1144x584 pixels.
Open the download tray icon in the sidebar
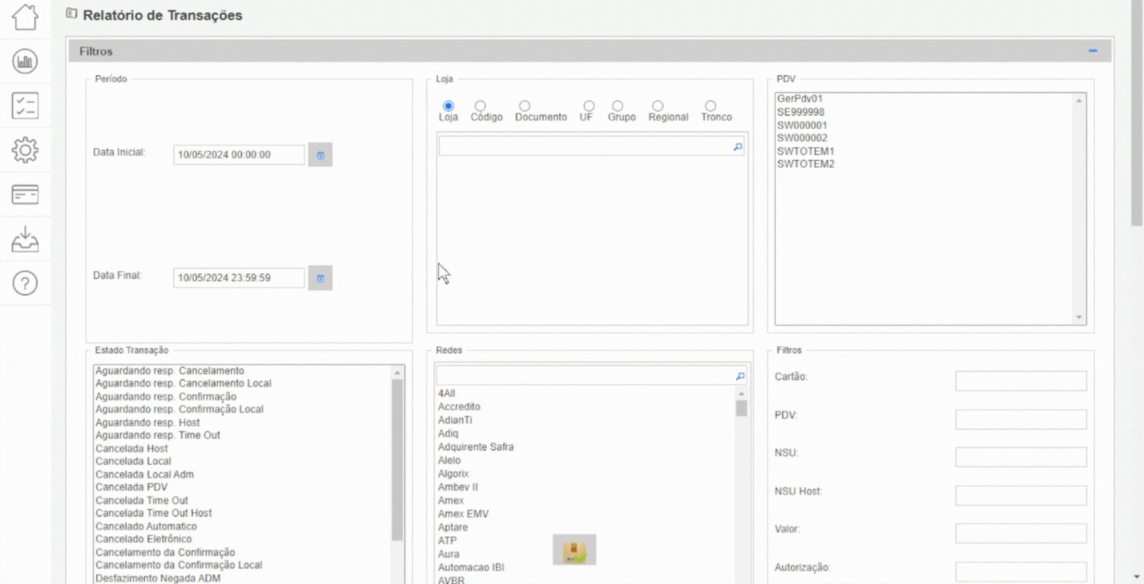pos(25,238)
